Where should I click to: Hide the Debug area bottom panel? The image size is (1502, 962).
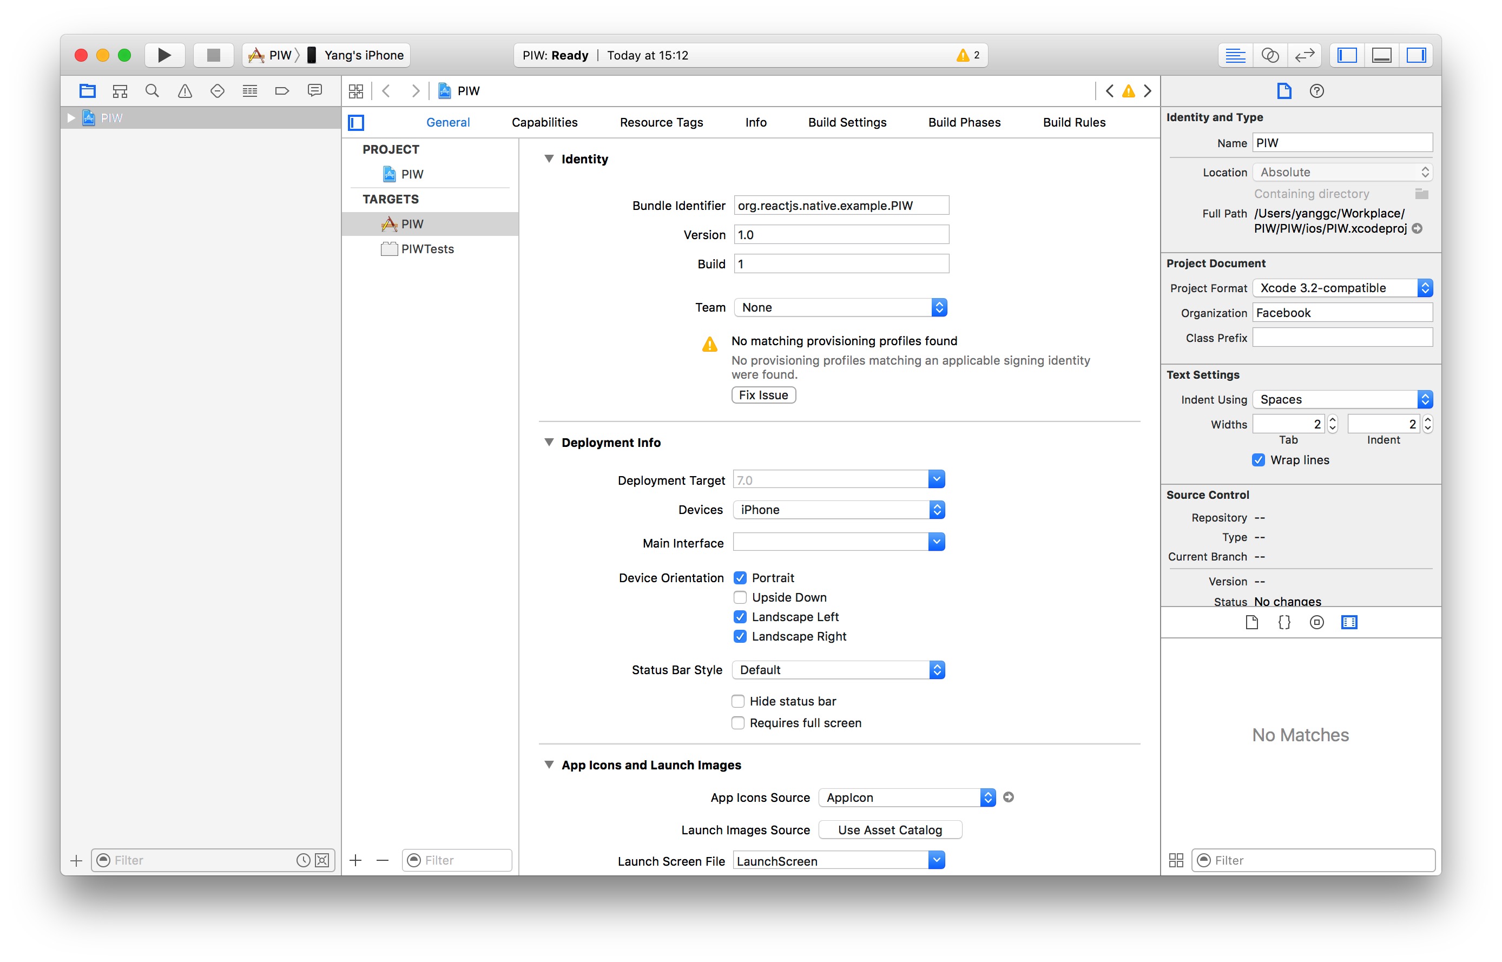1381,56
